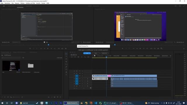187x105 pixels.
Task: Select the Razor tool
Action: [x=66, y=62]
